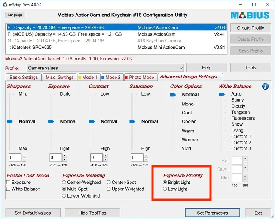Click the Exit button
The height and width of the screenshot is (219, 275).
click(258, 213)
